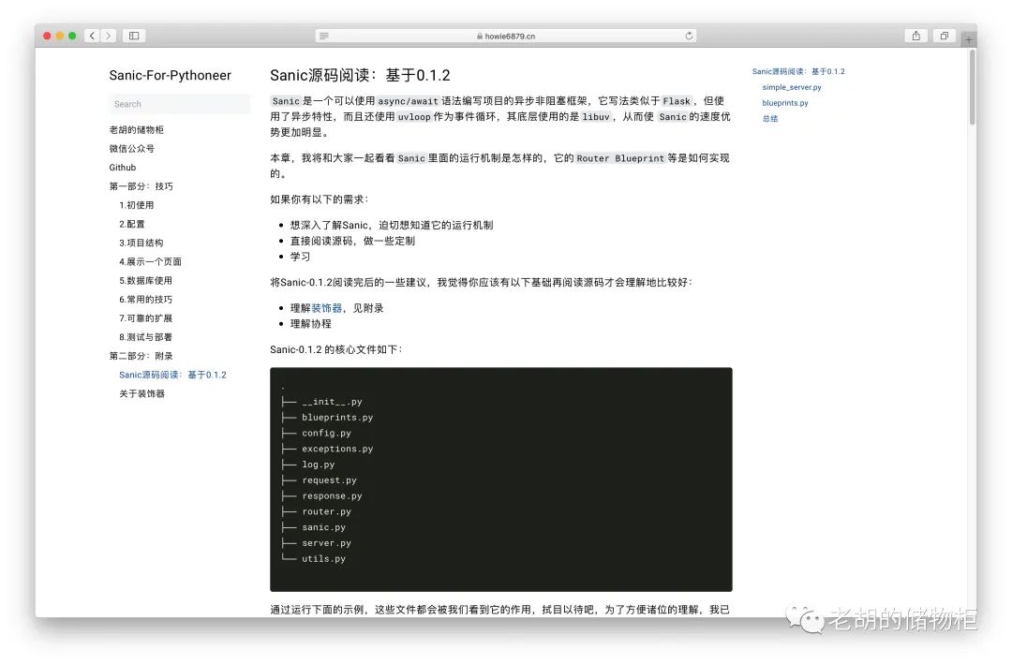Click the Flask inline code

click(x=677, y=101)
